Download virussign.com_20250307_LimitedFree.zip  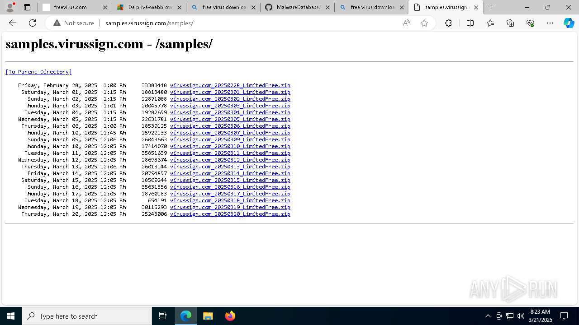click(x=230, y=133)
